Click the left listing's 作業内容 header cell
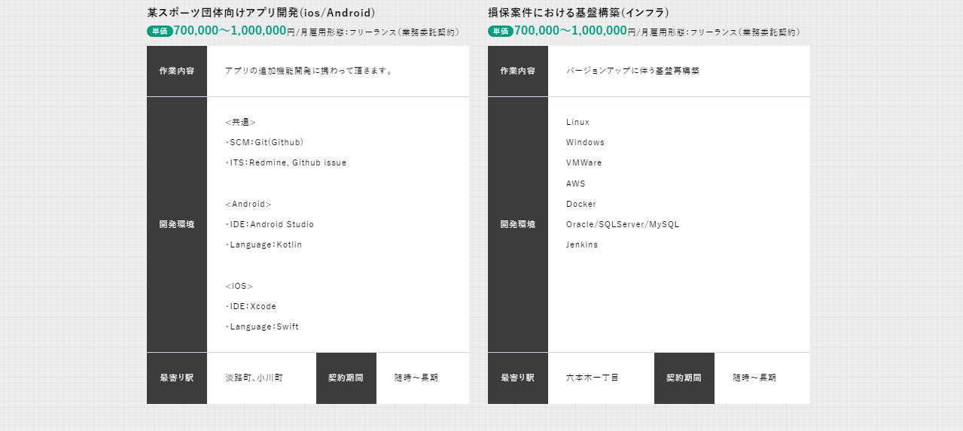Screen dimensions: 963x431 pos(177,71)
